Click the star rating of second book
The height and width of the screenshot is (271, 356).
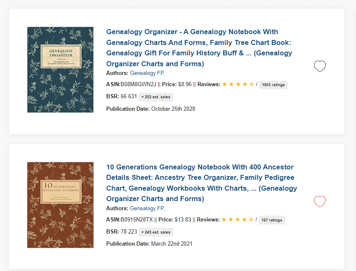click(237, 219)
